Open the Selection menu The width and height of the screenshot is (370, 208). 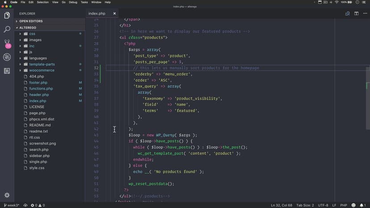[43, 2]
